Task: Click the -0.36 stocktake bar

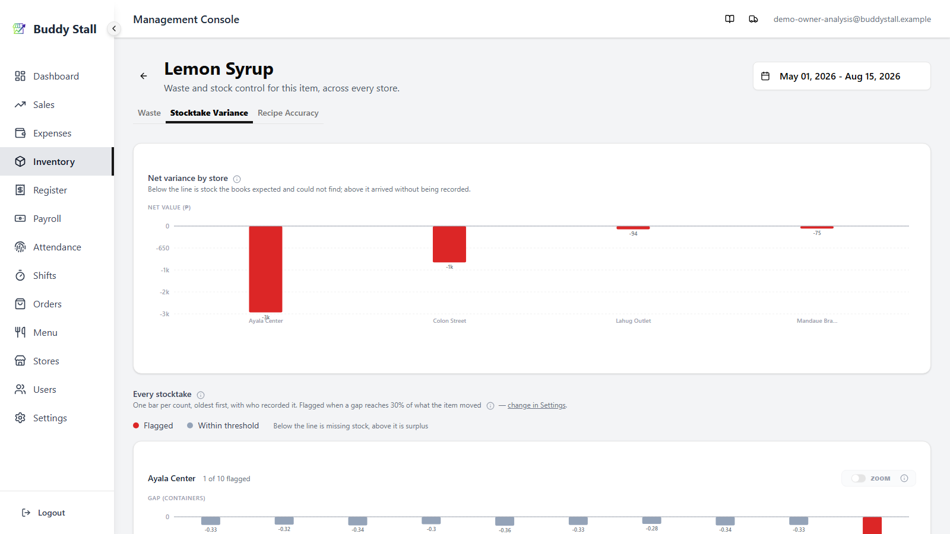Action: 505,521
